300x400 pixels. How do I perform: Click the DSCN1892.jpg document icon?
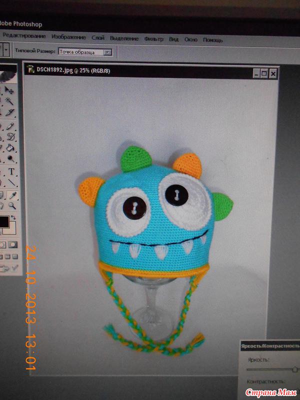pyautogui.click(x=31, y=69)
